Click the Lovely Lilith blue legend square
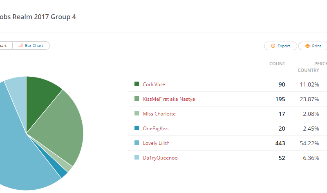The height and width of the screenshot is (193, 327). [x=137, y=143]
